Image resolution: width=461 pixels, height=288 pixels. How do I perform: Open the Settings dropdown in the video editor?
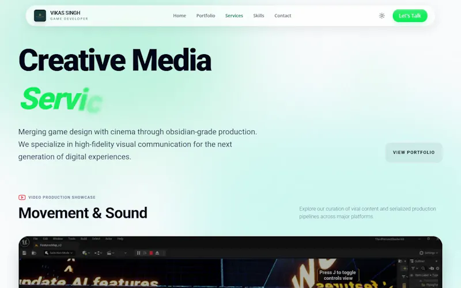point(429,253)
